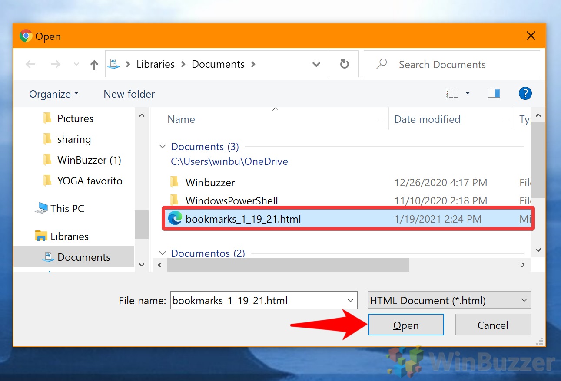Click the Chrome logo in the title bar
The width and height of the screenshot is (561, 381).
[x=26, y=36]
